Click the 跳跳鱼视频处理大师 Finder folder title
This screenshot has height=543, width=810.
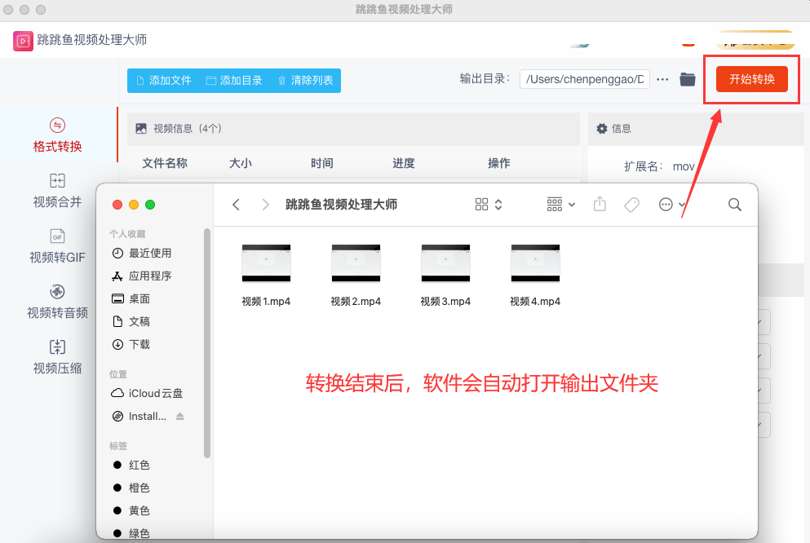coord(342,205)
